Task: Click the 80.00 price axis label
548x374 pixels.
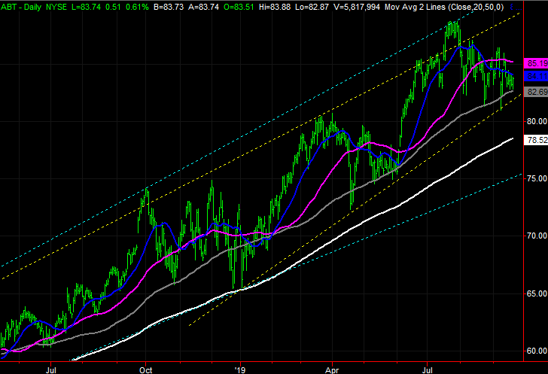Action: pos(537,121)
